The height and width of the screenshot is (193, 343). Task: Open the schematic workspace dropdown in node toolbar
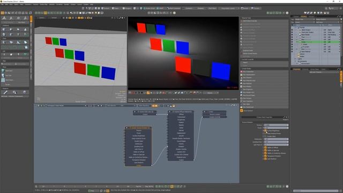pyautogui.click(x=66, y=106)
